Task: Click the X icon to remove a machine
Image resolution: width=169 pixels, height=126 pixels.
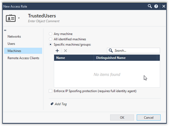Action: tap(65, 51)
